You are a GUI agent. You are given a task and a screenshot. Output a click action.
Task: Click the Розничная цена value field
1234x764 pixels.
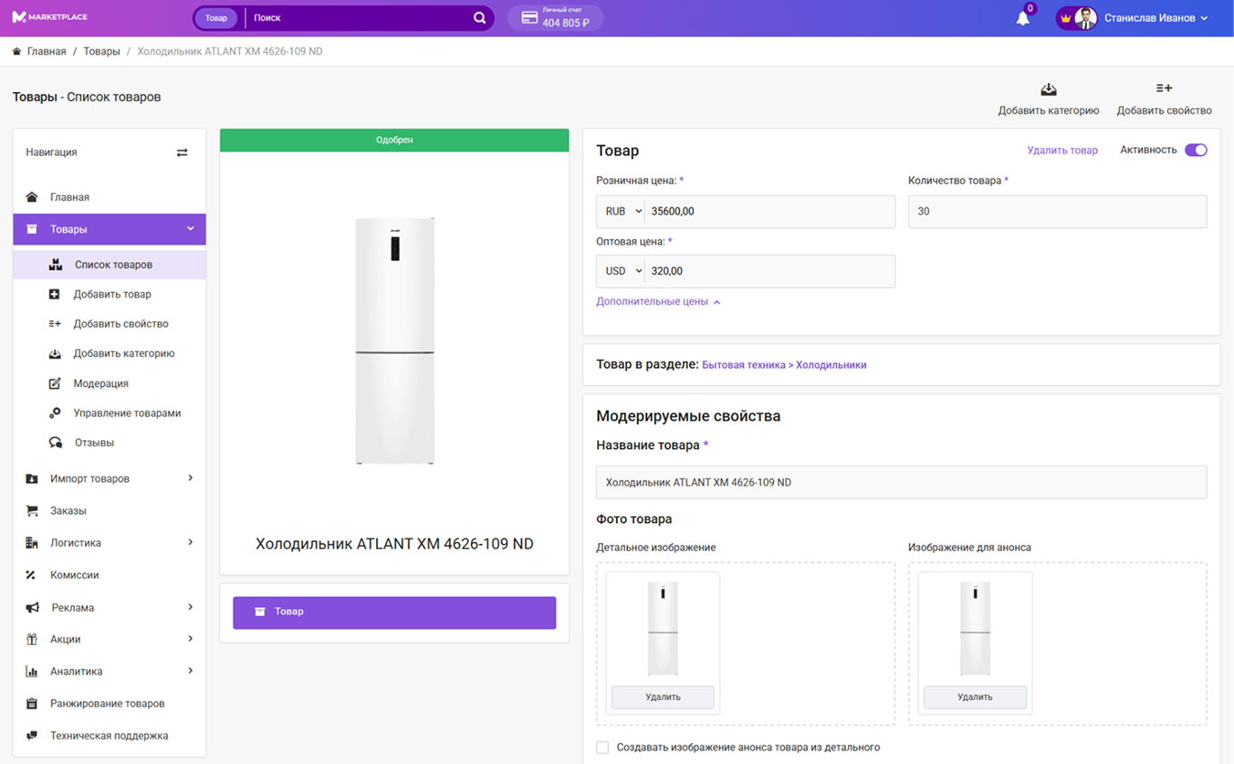769,211
